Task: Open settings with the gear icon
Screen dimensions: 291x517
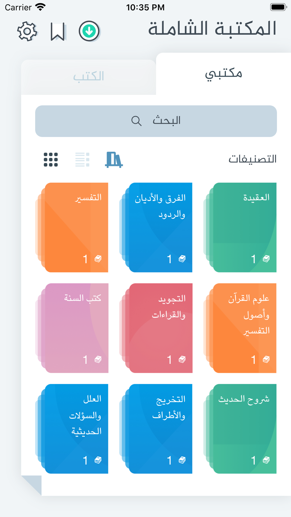Action: [27, 31]
